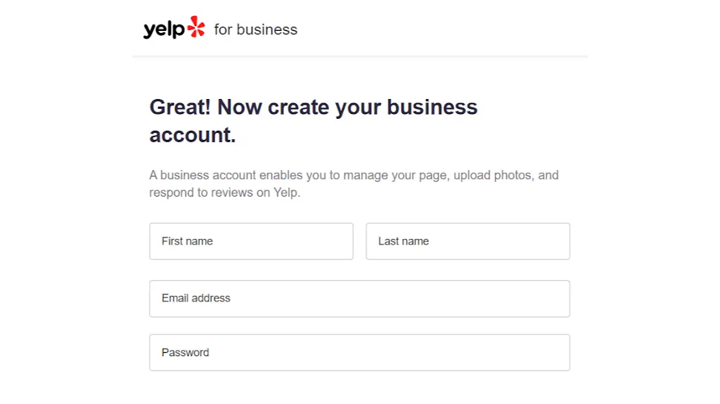Click the "for business" header text
Viewport: 720px width, 404px height.
coord(255,30)
